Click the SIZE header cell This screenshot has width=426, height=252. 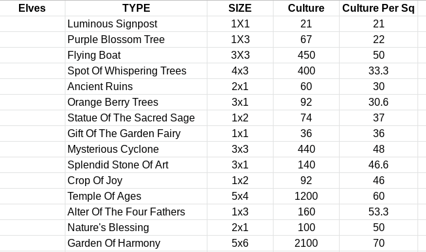240,8
